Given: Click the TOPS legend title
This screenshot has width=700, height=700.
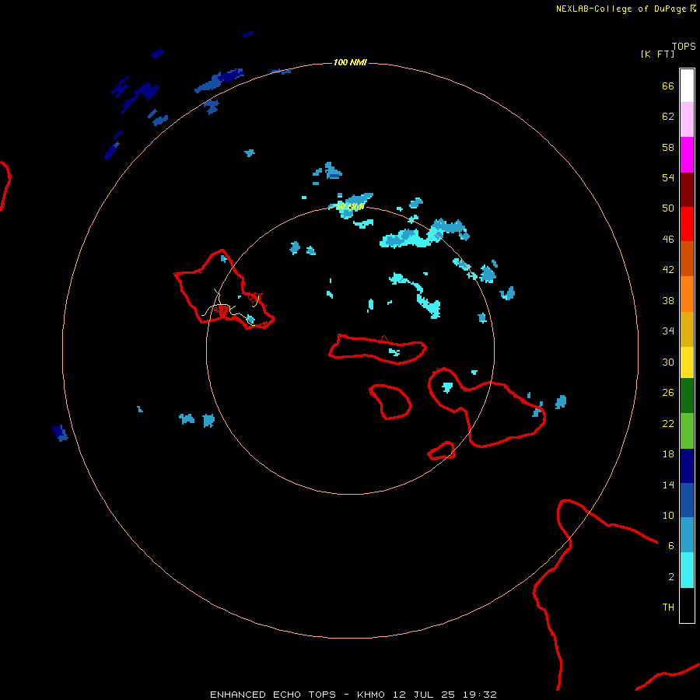Looking at the screenshot, I should pos(684,46).
